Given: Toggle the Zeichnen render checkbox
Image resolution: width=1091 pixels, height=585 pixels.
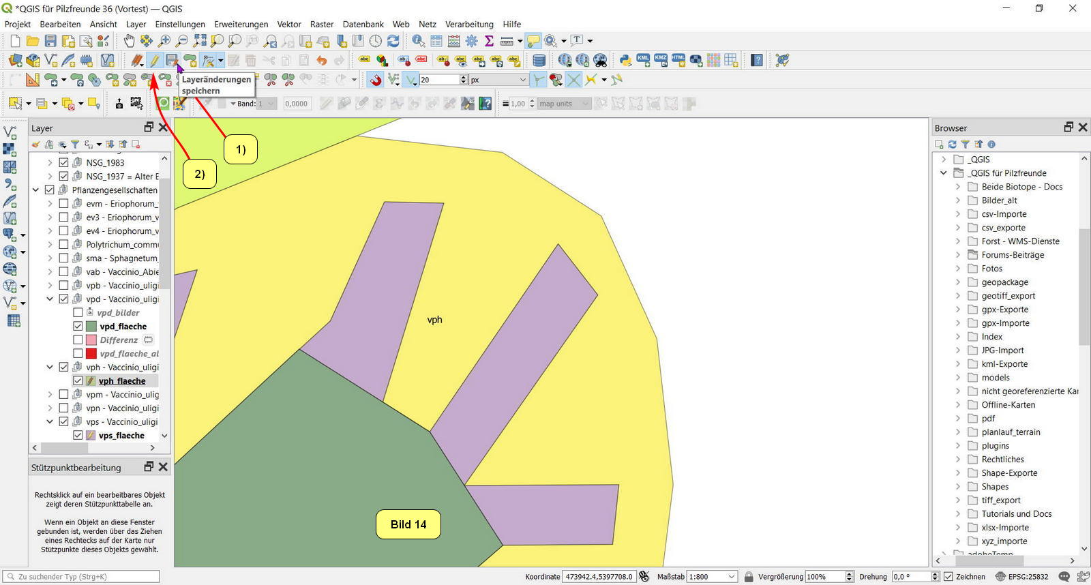Looking at the screenshot, I should (948, 577).
